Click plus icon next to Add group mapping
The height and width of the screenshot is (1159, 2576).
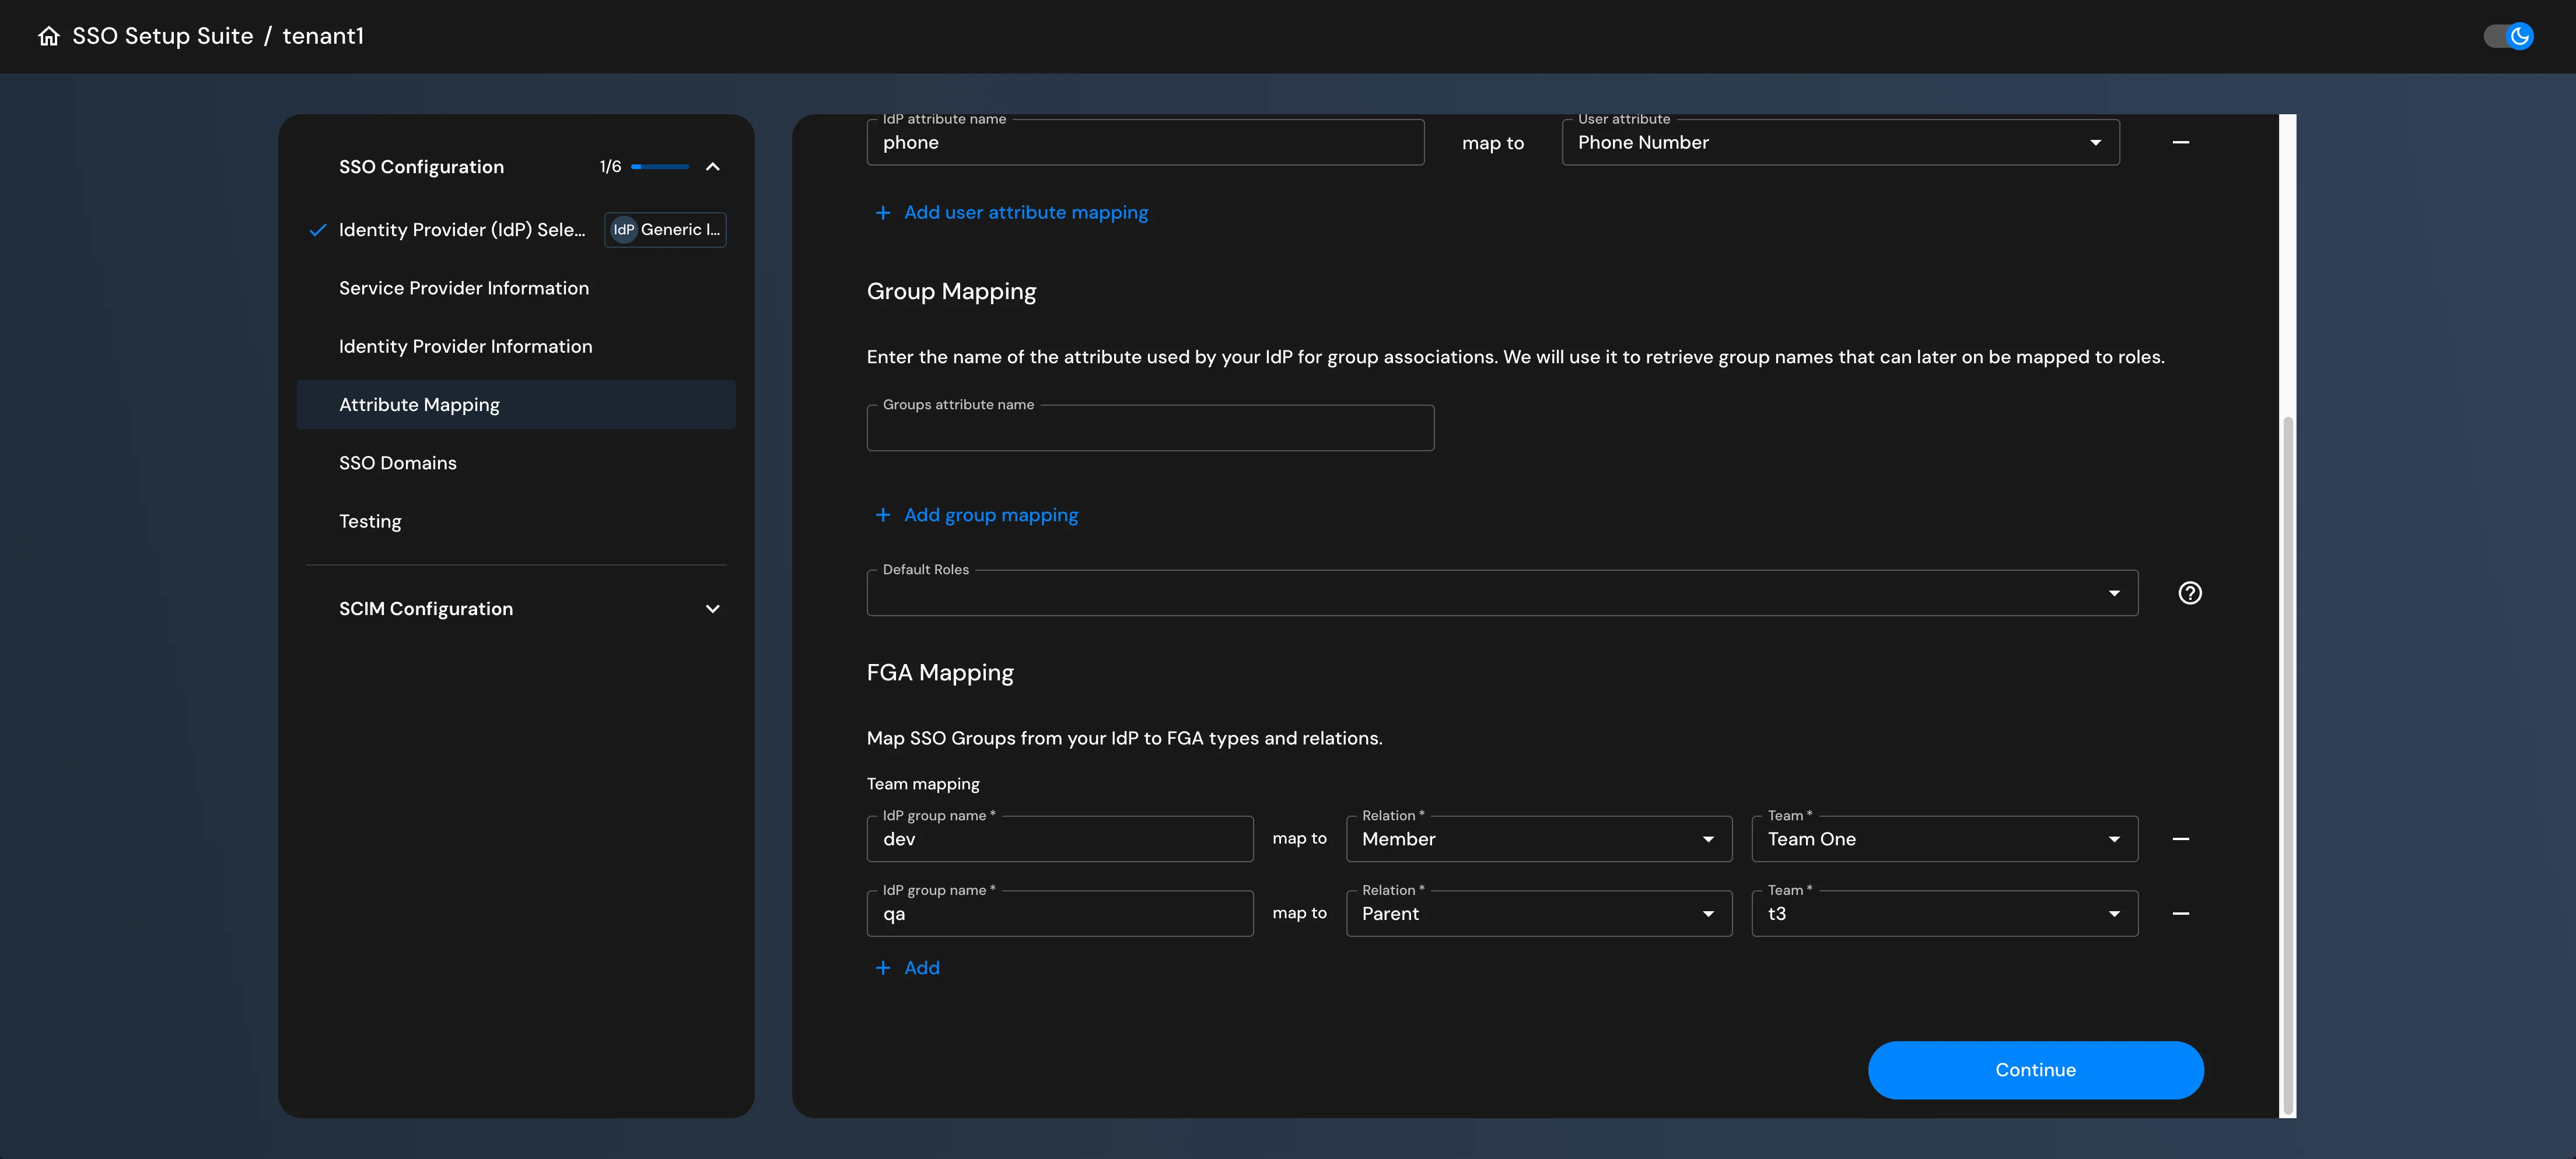point(882,515)
